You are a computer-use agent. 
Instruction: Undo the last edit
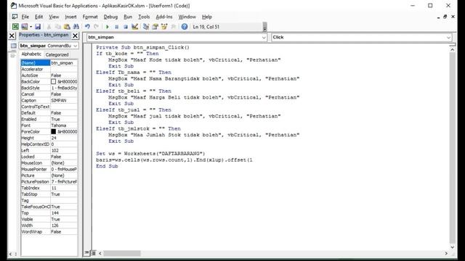tap(87, 27)
